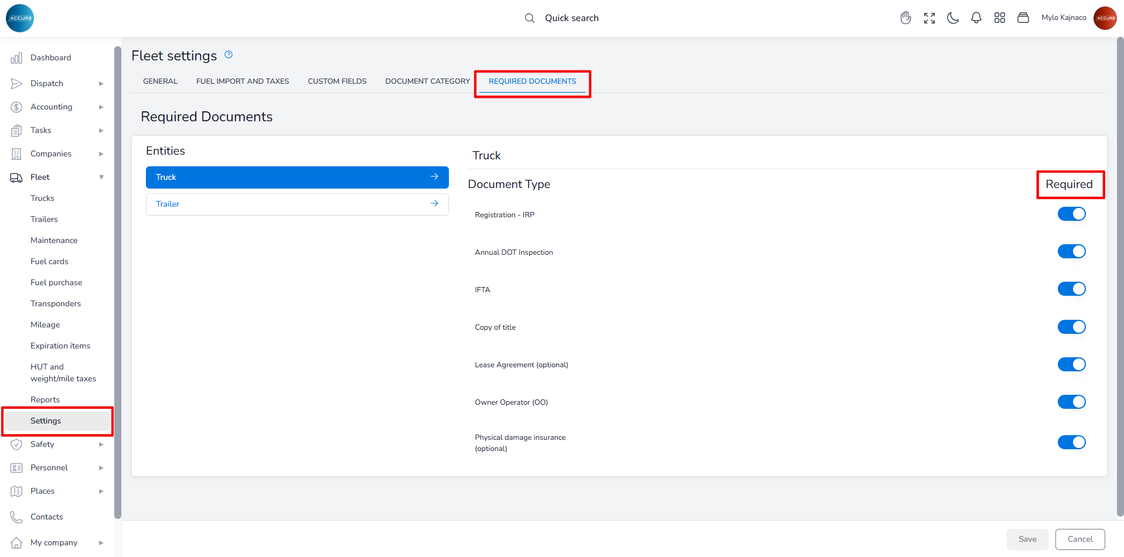
Task: Select the Trailer entity
Action: tap(297, 204)
